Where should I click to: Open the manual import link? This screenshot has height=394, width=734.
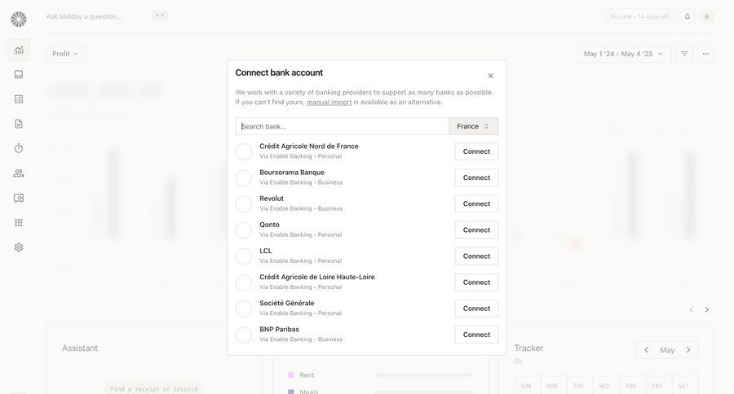pos(329,102)
